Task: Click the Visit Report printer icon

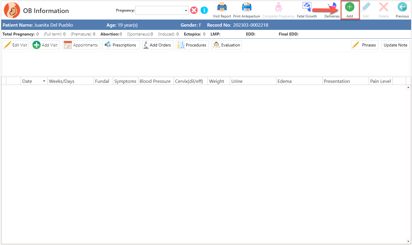Action: point(222,7)
